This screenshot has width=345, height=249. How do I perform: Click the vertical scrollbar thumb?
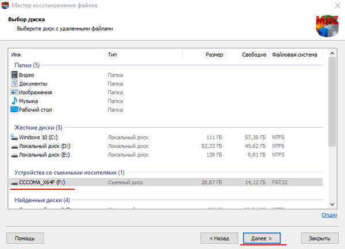coord(332,102)
